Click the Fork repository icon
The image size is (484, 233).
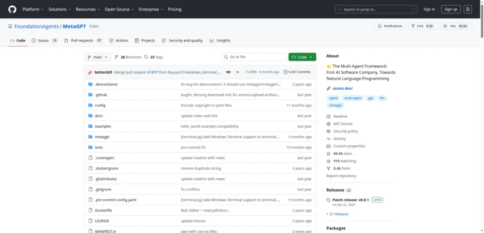[414, 26]
